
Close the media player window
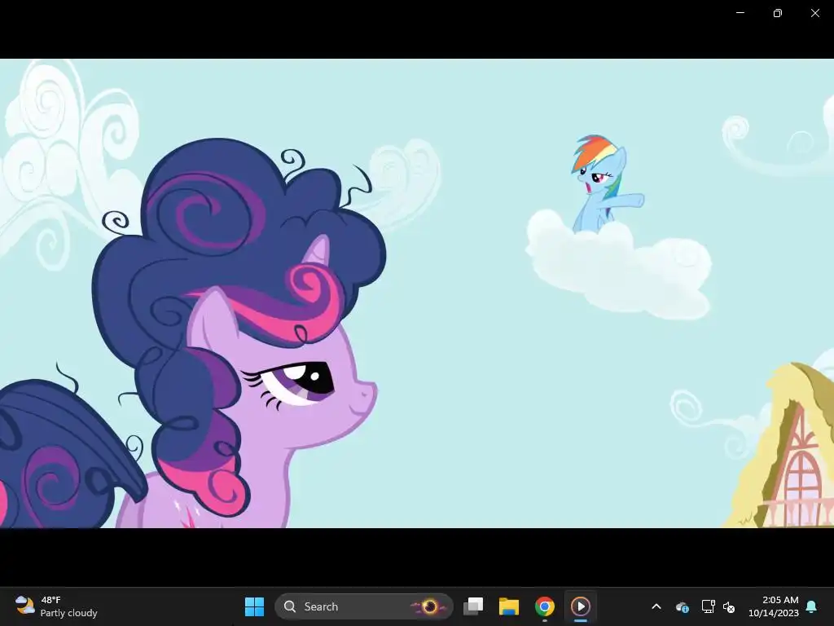pos(814,13)
